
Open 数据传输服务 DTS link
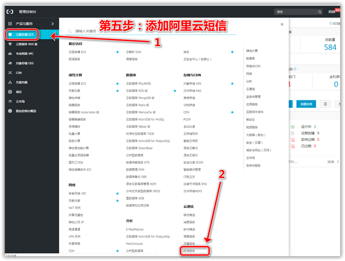[x=138, y=162]
